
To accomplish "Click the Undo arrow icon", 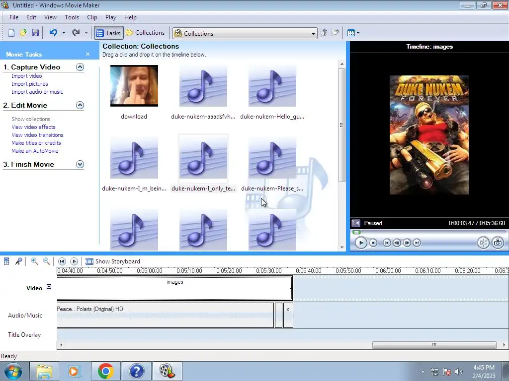I will 53,33.
